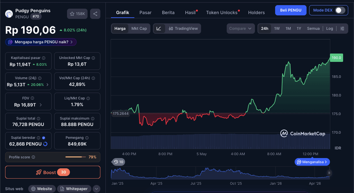Click the Whitepaper document icon
The image size is (354, 193).
coord(62,189)
